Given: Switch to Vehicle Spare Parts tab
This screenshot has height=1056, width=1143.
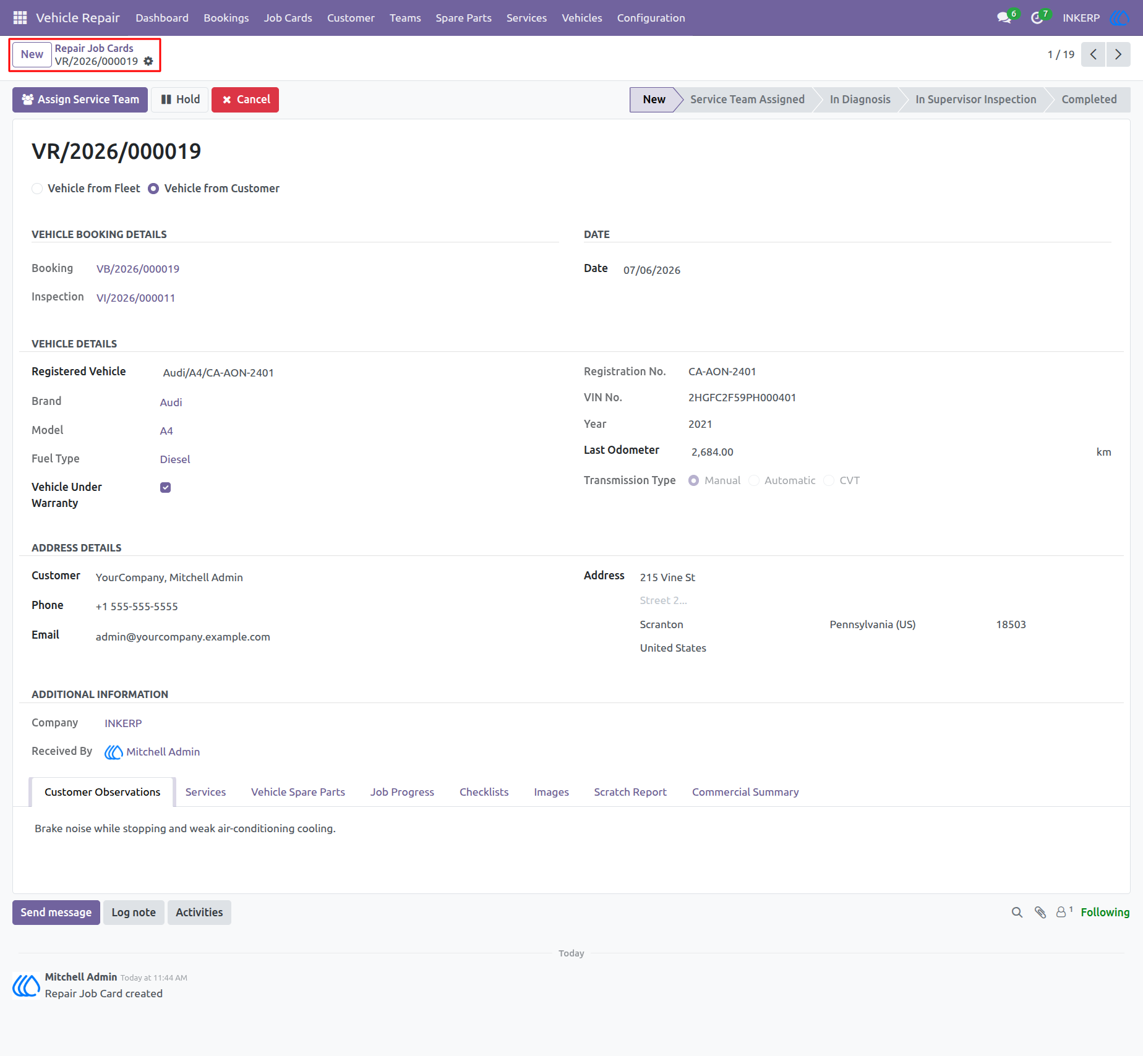Looking at the screenshot, I should coord(298,792).
